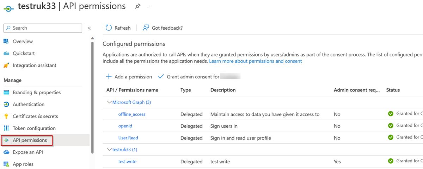
Task: Open Integration assistant menu item
Action: pyautogui.click(x=35, y=65)
